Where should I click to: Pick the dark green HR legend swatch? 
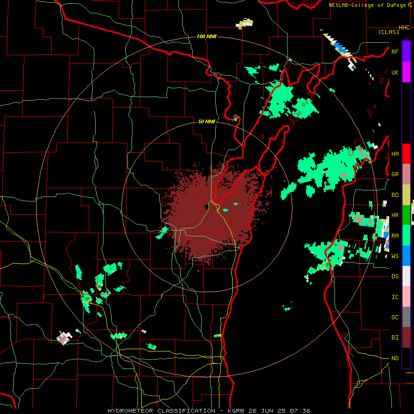[406, 215]
